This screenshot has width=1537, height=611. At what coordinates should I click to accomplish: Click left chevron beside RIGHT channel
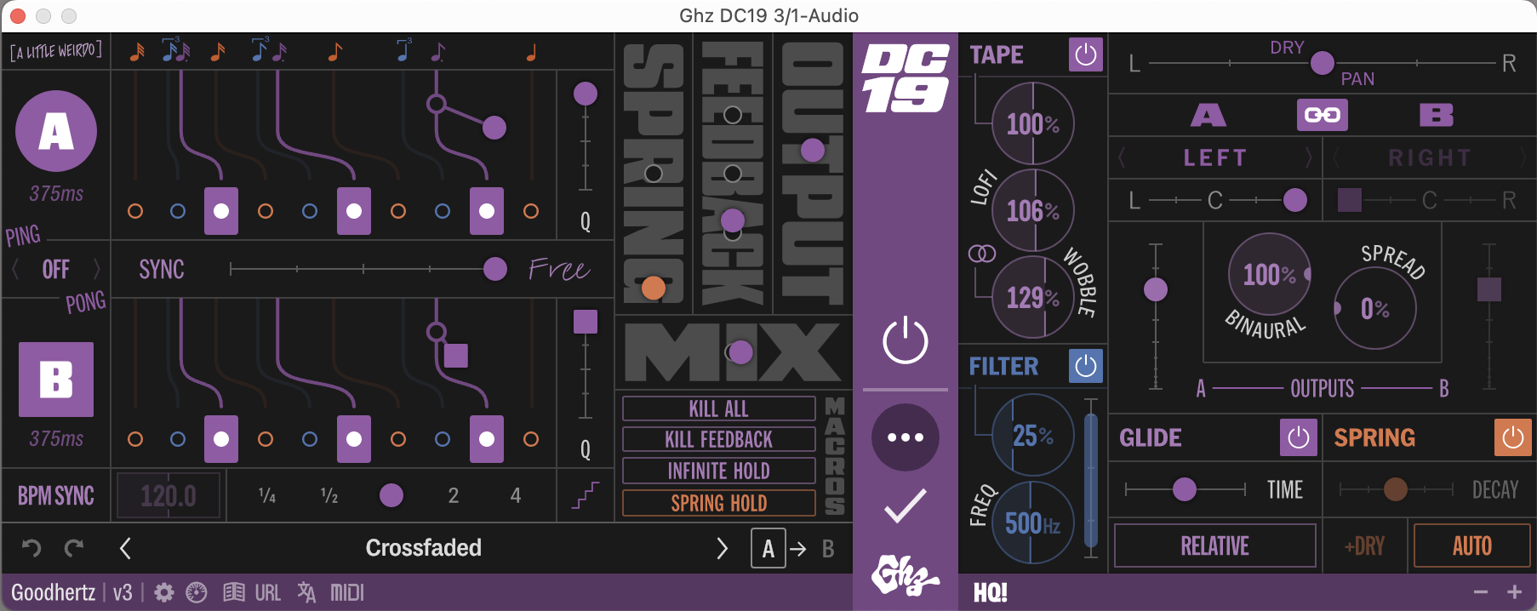click(1336, 157)
